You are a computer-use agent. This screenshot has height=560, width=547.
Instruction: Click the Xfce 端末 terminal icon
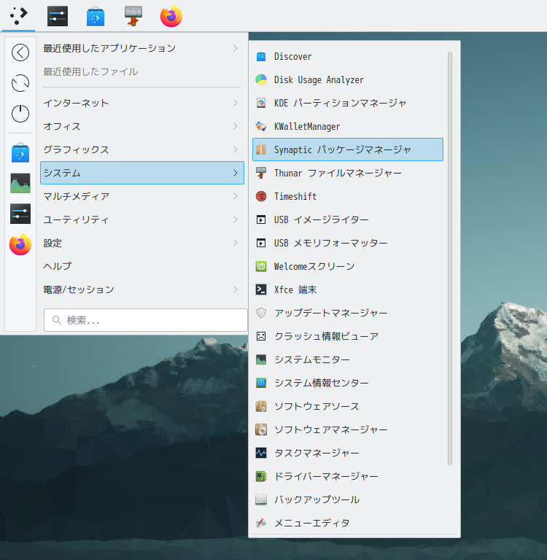pyautogui.click(x=261, y=289)
